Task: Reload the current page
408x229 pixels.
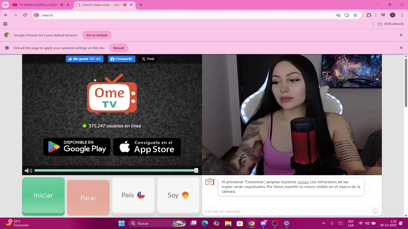Action: 25,15
